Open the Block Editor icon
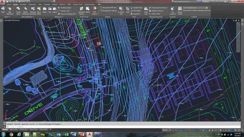 click(x=39, y=9)
